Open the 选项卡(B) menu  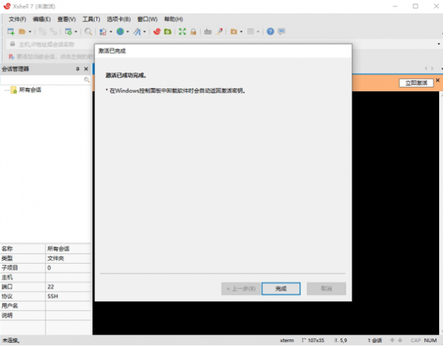pos(119,19)
